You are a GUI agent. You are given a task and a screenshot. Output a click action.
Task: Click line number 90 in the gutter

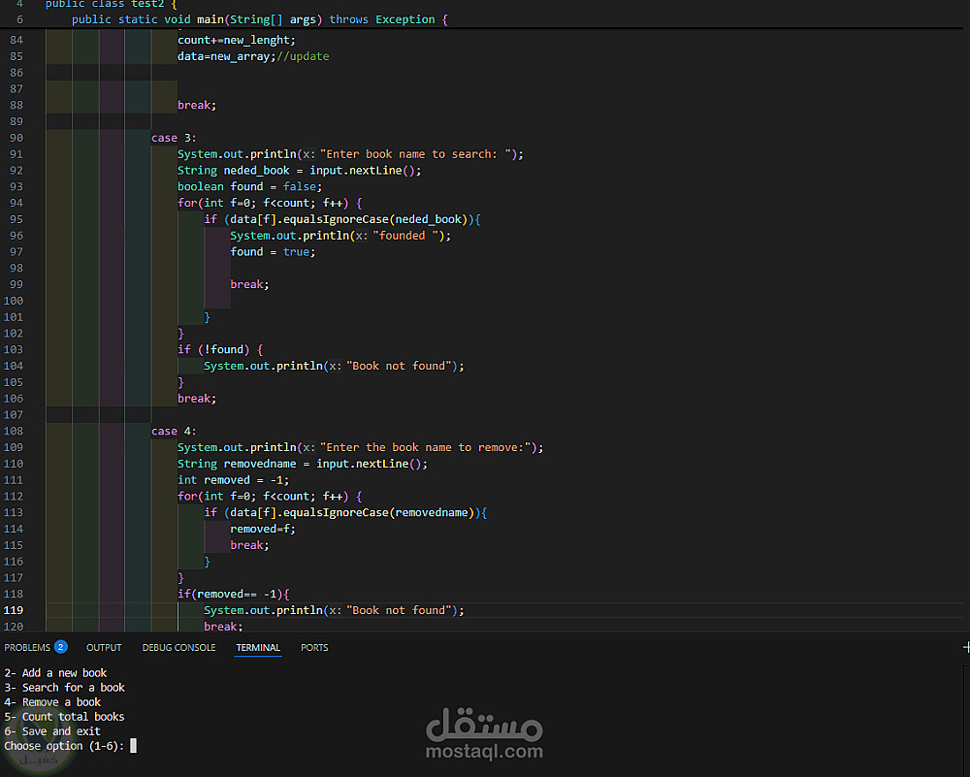pyautogui.click(x=16, y=138)
